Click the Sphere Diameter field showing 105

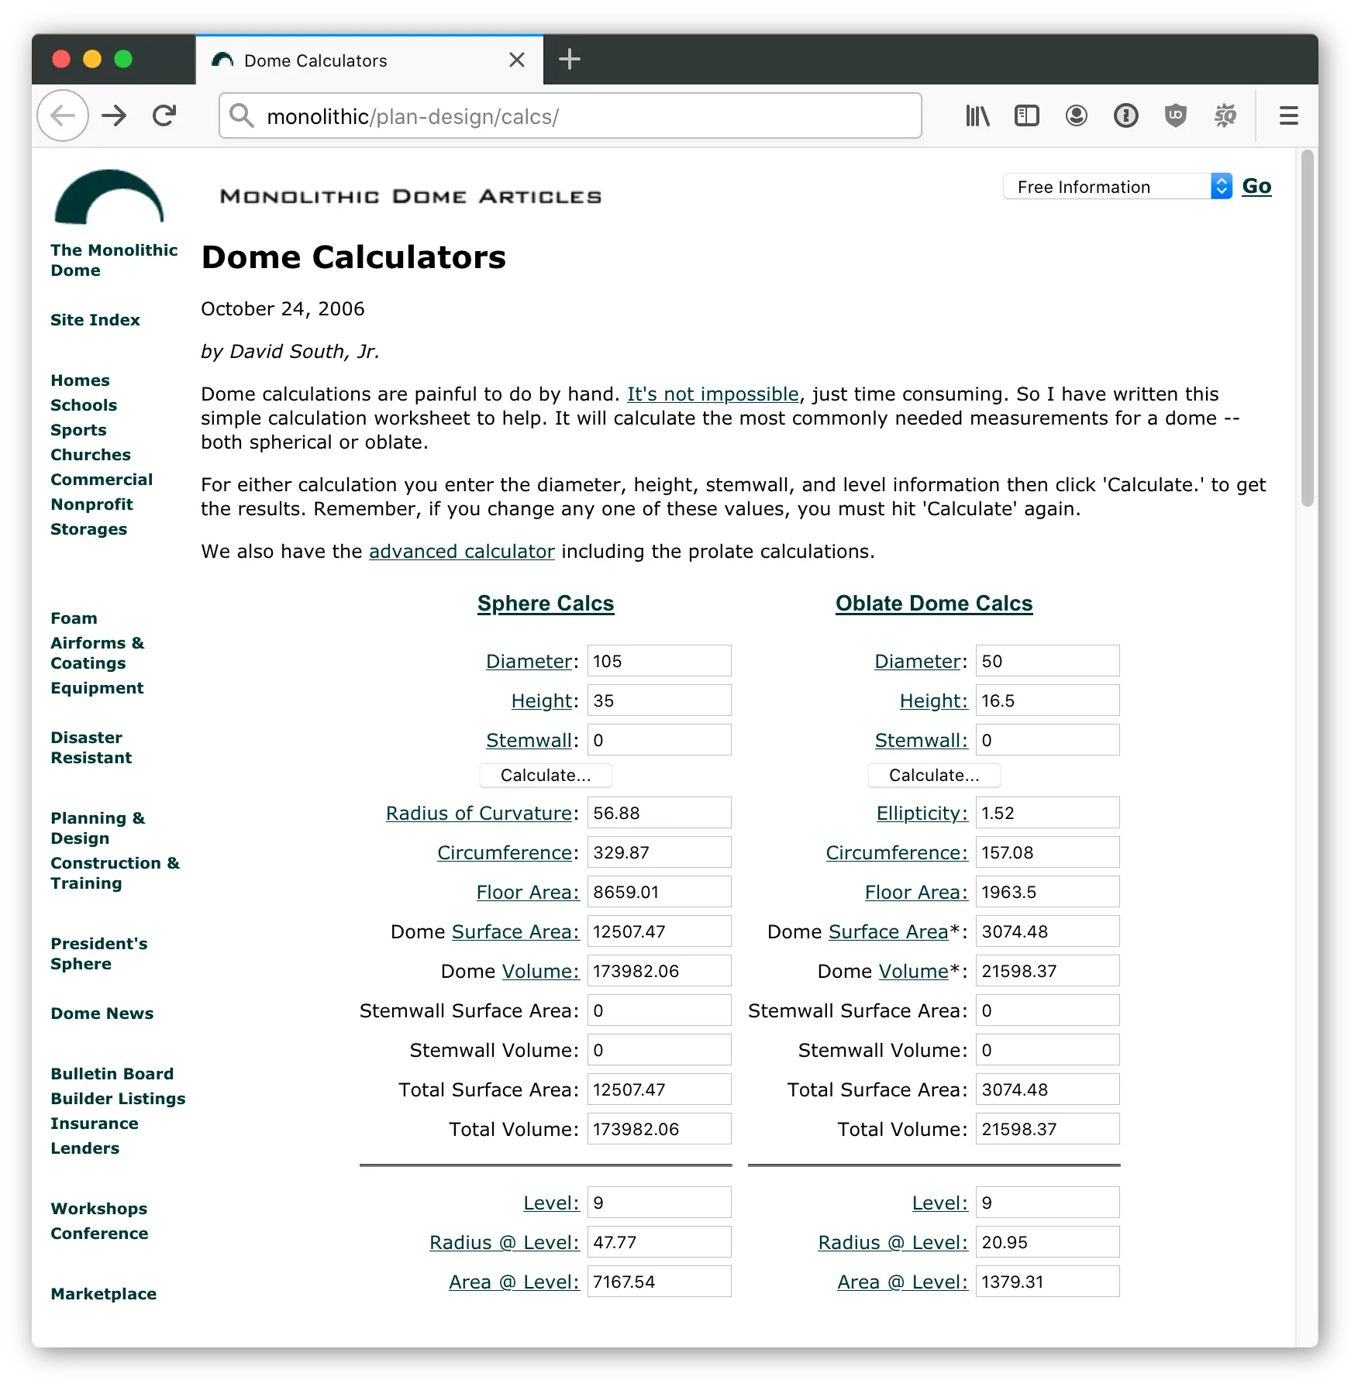[x=659, y=661]
